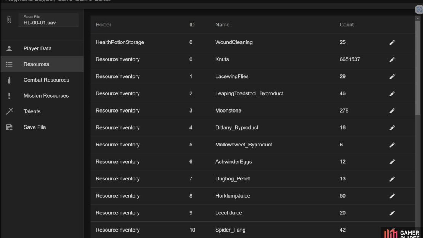This screenshot has height=238, width=423.
Task: Click pencil icon for LacewingFlies
Action: [x=392, y=76]
